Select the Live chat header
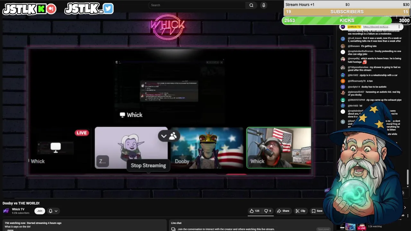411x231 pixels. (176, 223)
